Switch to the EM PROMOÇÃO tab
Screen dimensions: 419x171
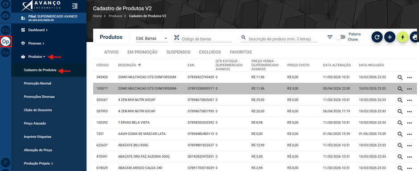[143, 52]
